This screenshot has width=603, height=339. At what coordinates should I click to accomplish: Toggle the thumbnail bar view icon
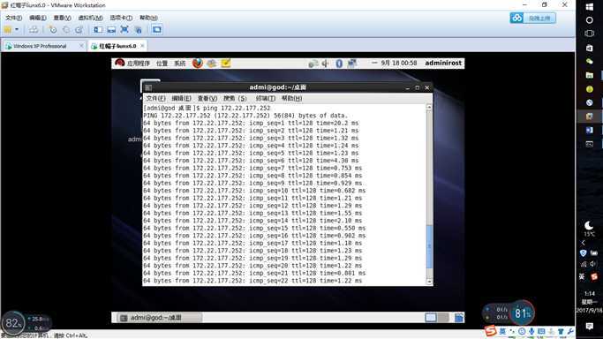[x=111, y=30]
